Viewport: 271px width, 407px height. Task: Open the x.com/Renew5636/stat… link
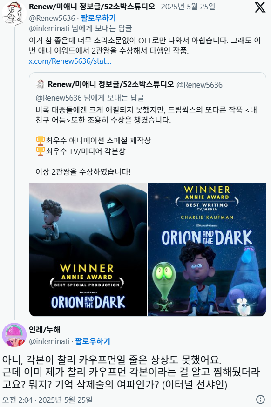tap(70, 61)
